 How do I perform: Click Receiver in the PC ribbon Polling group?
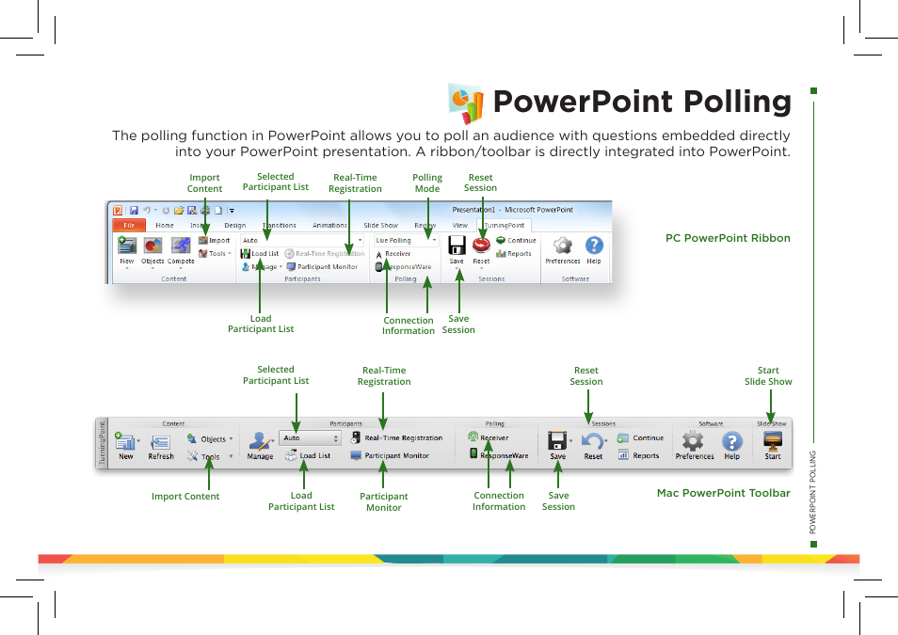393,254
